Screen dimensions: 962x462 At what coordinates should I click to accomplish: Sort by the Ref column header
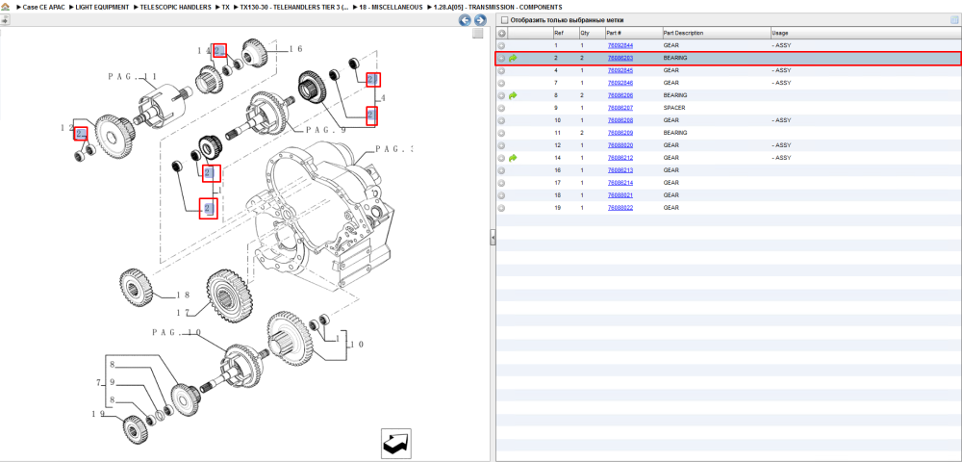click(565, 33)
